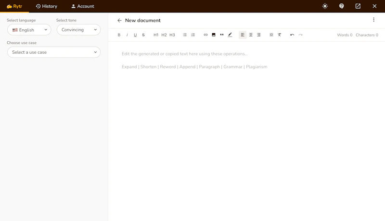Insert a hyperlink using the link icon
Image resolution: width=385 pixels, height=221 pixels.
click(205, 35)
